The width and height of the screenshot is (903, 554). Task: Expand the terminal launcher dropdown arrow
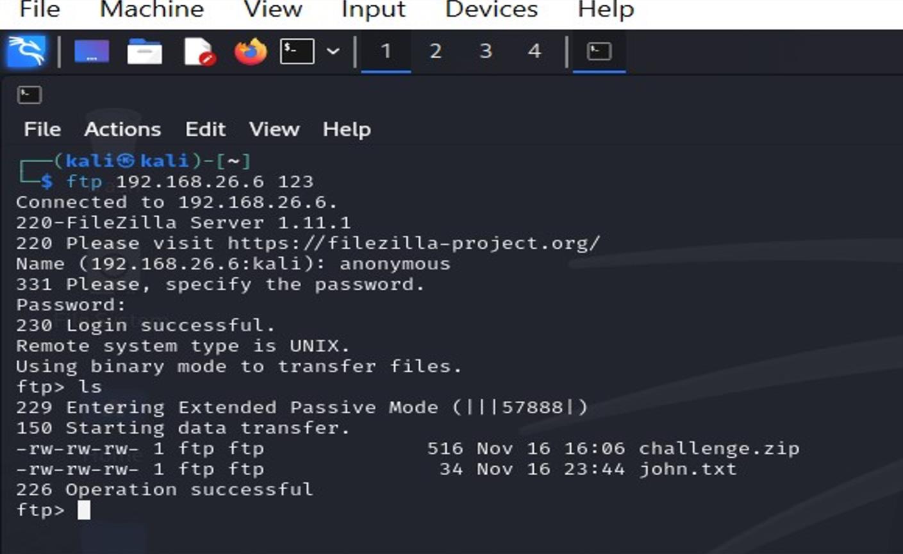(333, 51)
